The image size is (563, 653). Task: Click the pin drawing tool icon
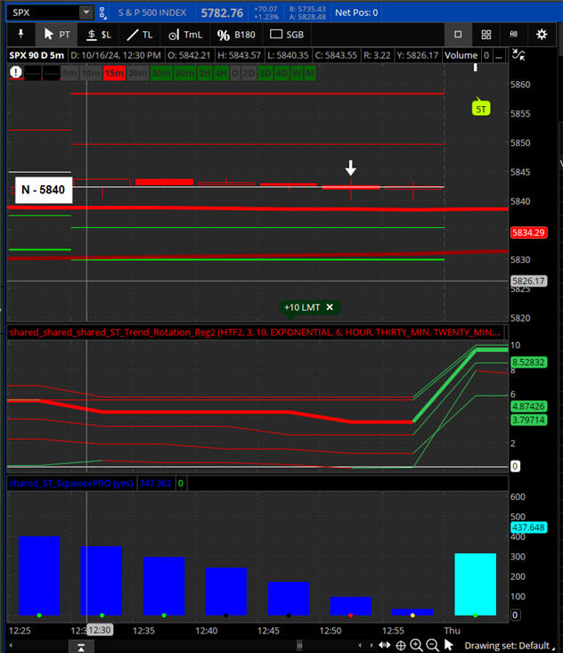coord(20,35)
